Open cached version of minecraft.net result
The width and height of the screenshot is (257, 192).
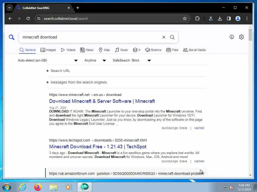(x=199, y=128)
